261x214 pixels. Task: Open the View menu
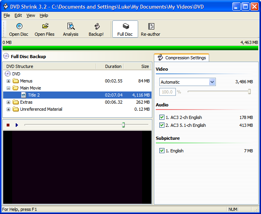[x=31, y=15]
